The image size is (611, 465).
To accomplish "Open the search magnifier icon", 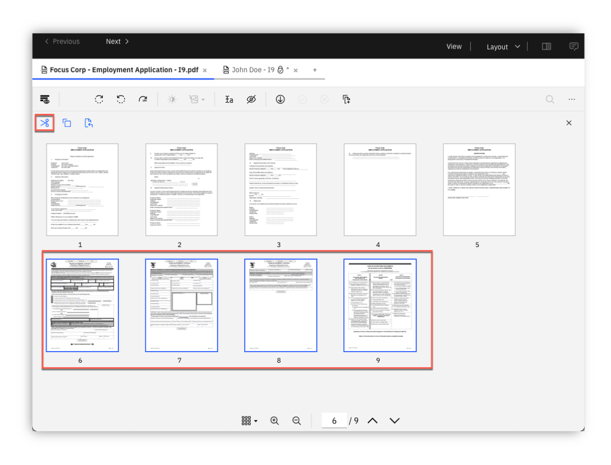I will [550, 99].
